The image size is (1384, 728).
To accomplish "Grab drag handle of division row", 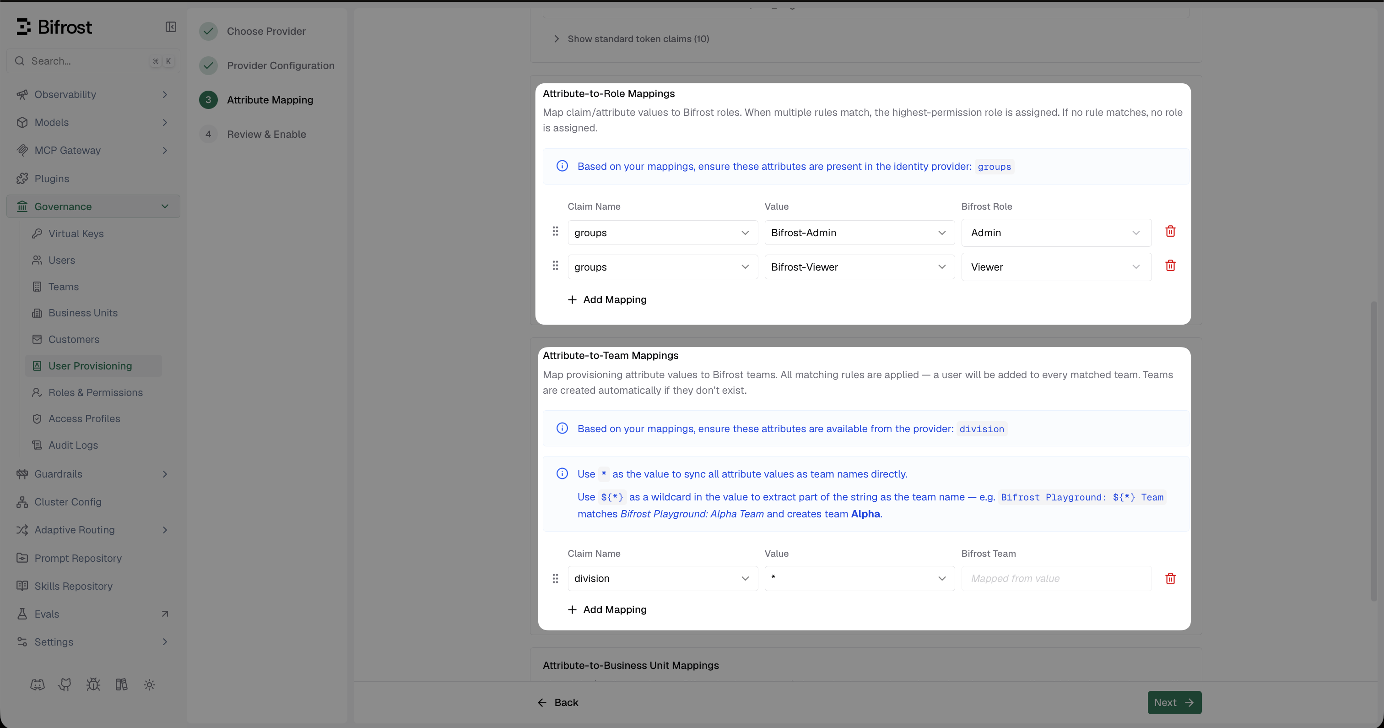I will [556, 579].
